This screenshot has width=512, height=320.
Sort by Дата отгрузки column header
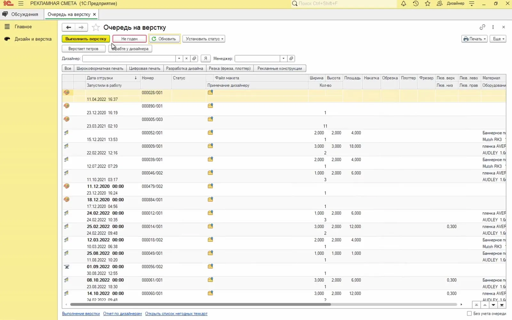point(112,78)
